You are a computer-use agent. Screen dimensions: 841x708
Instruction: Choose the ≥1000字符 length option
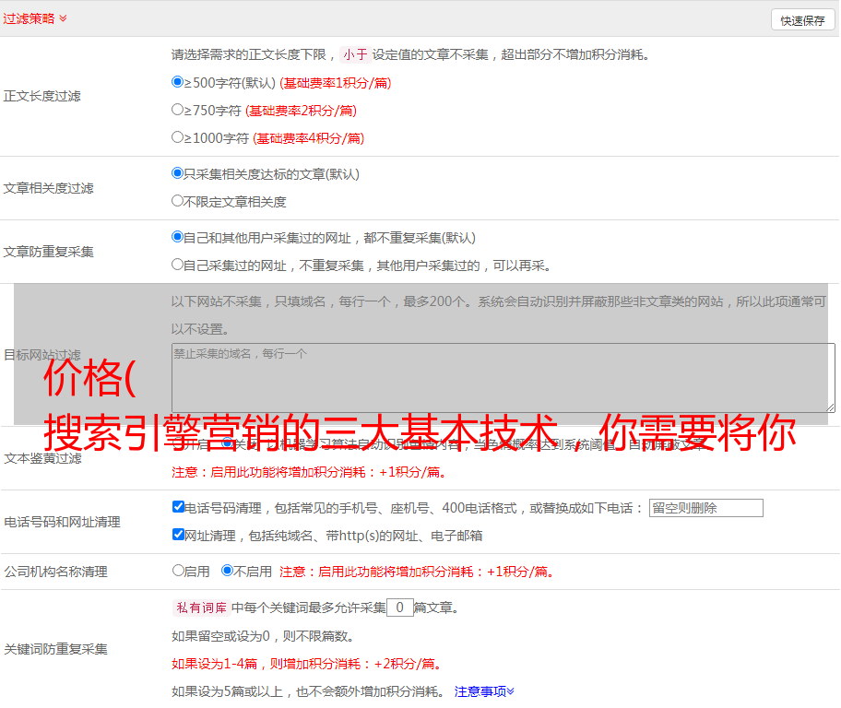pos(178,137)
